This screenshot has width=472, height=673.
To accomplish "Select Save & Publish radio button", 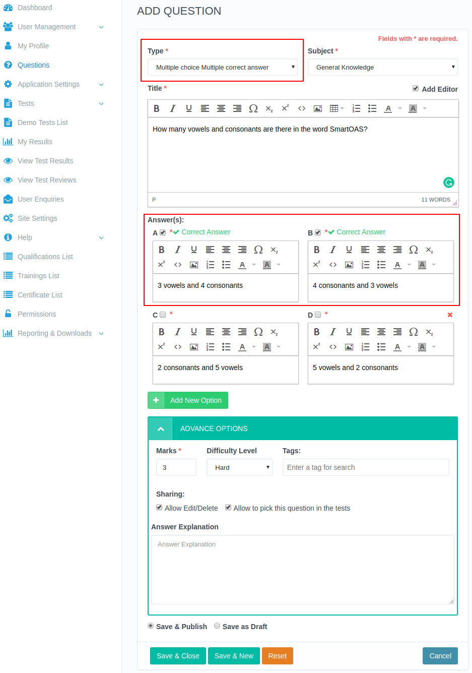I will coord(151,626).
